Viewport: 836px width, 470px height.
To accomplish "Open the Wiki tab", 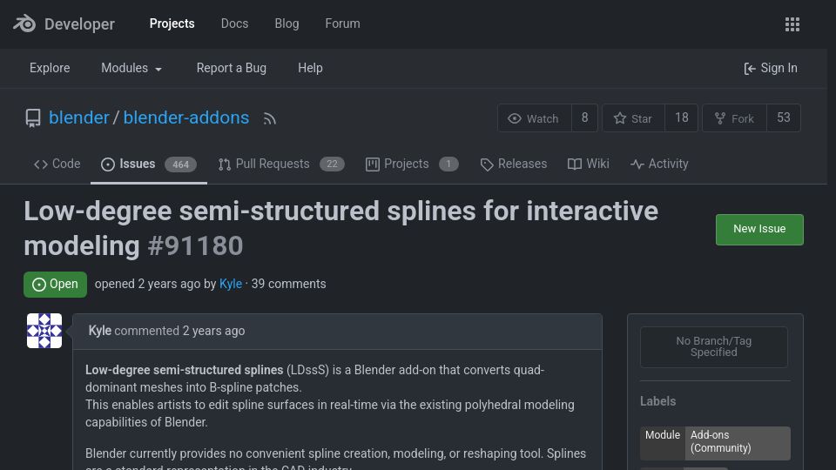I will coord(588,164).
